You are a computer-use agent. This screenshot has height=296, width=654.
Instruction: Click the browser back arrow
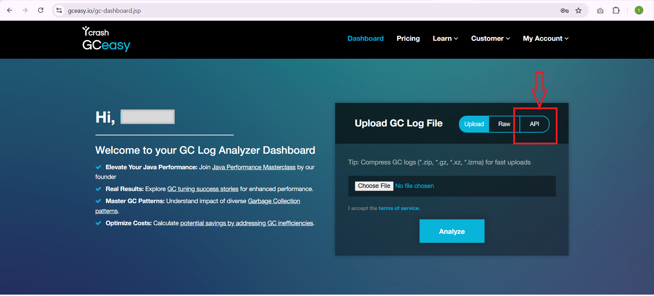(x=10, y=10)
